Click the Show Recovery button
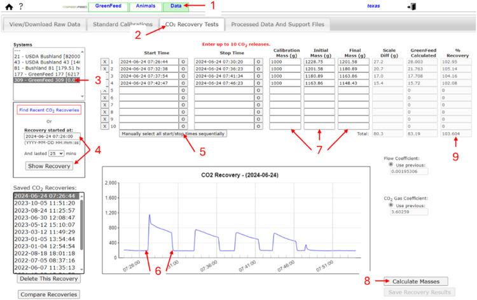477x300 pixels. 49,166
